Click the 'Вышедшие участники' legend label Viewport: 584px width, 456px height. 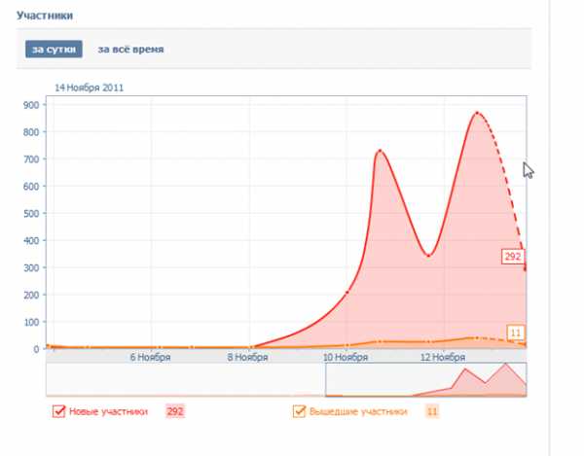tap(358, 411)
